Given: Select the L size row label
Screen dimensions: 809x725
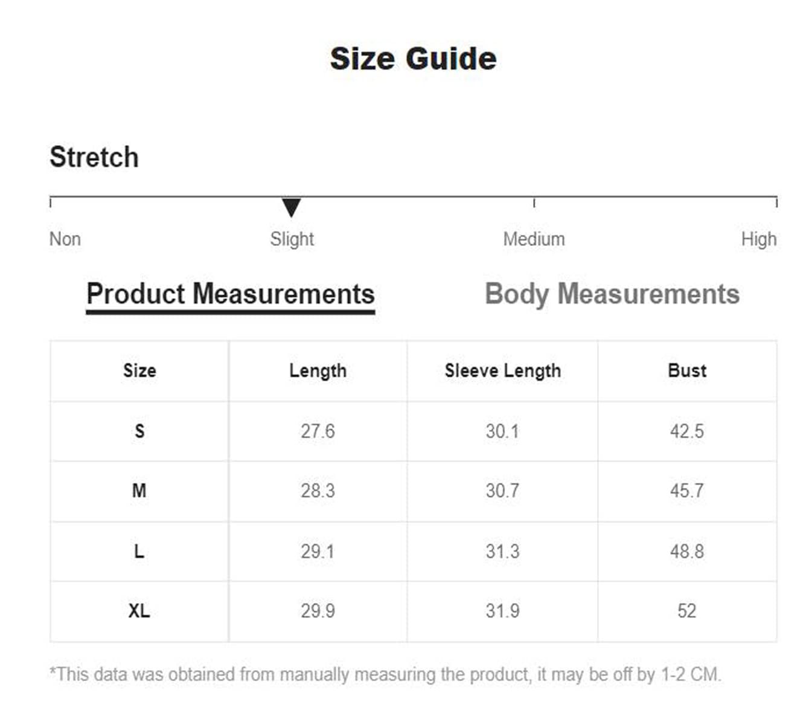Looking at the screenshot, I should [139, 551].
